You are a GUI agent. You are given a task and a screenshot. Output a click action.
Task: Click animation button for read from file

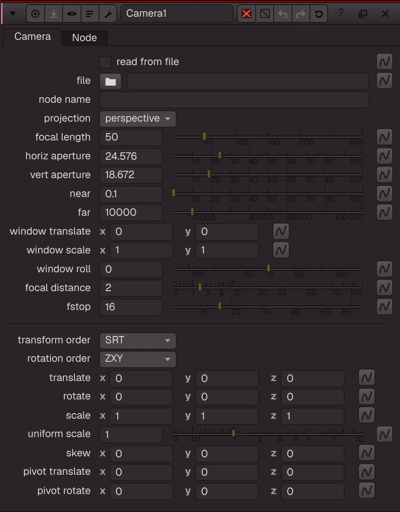(x=384, y=62)
